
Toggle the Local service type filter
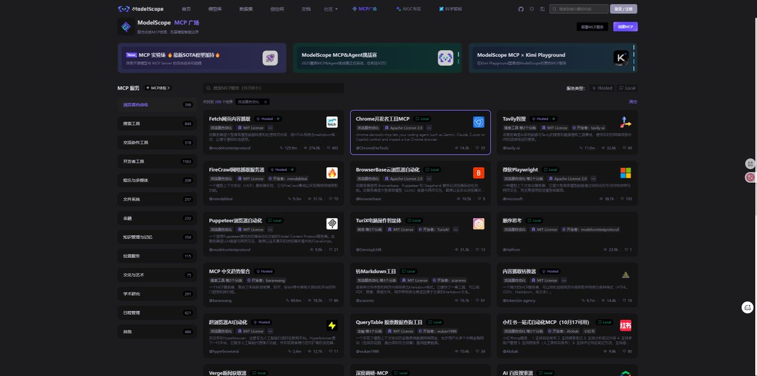tap(627, 88)
